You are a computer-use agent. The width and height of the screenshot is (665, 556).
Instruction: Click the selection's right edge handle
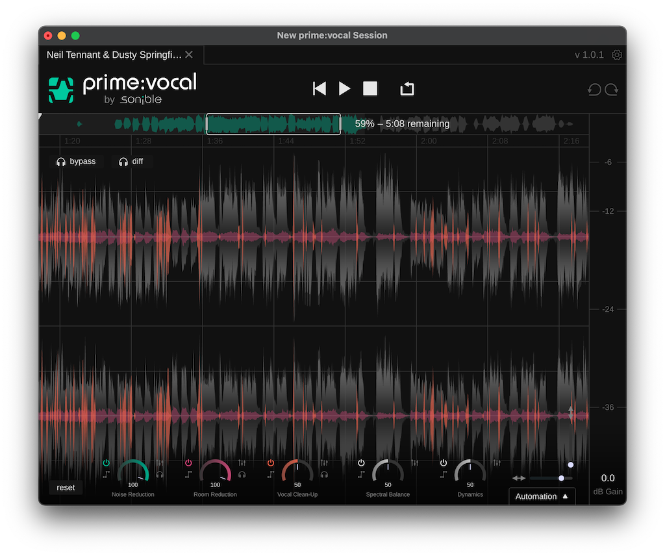pyautogui.click(x=340, y=124)
